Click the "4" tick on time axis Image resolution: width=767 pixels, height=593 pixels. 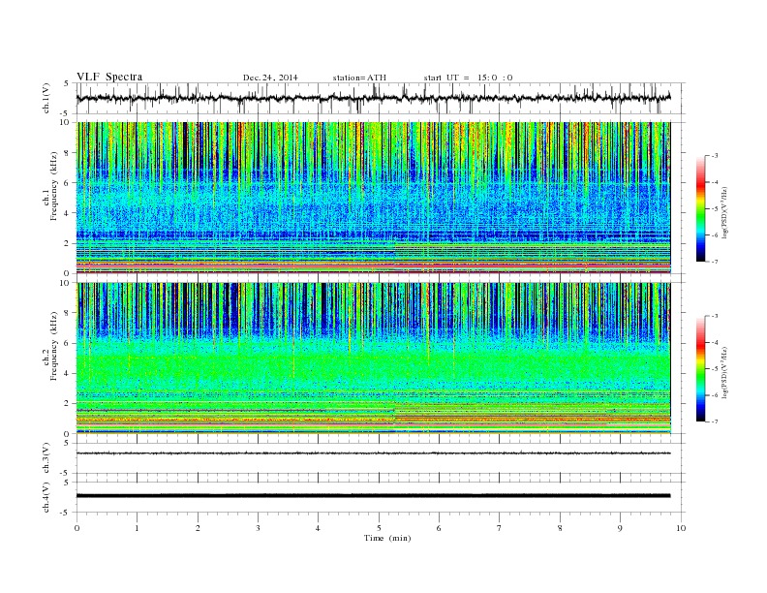click(318, 528)
